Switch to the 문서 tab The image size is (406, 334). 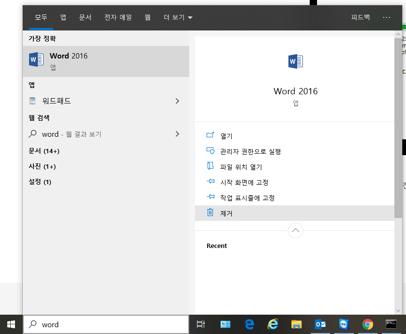click(85, 17)
